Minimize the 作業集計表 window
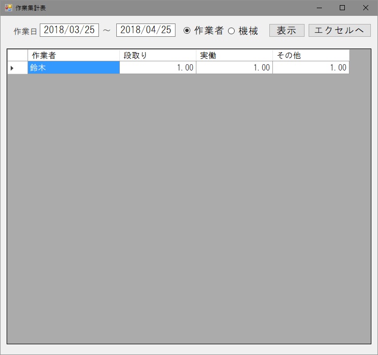Image resolution: width=378 pixels, height=355 pixels. pos(319,8)
